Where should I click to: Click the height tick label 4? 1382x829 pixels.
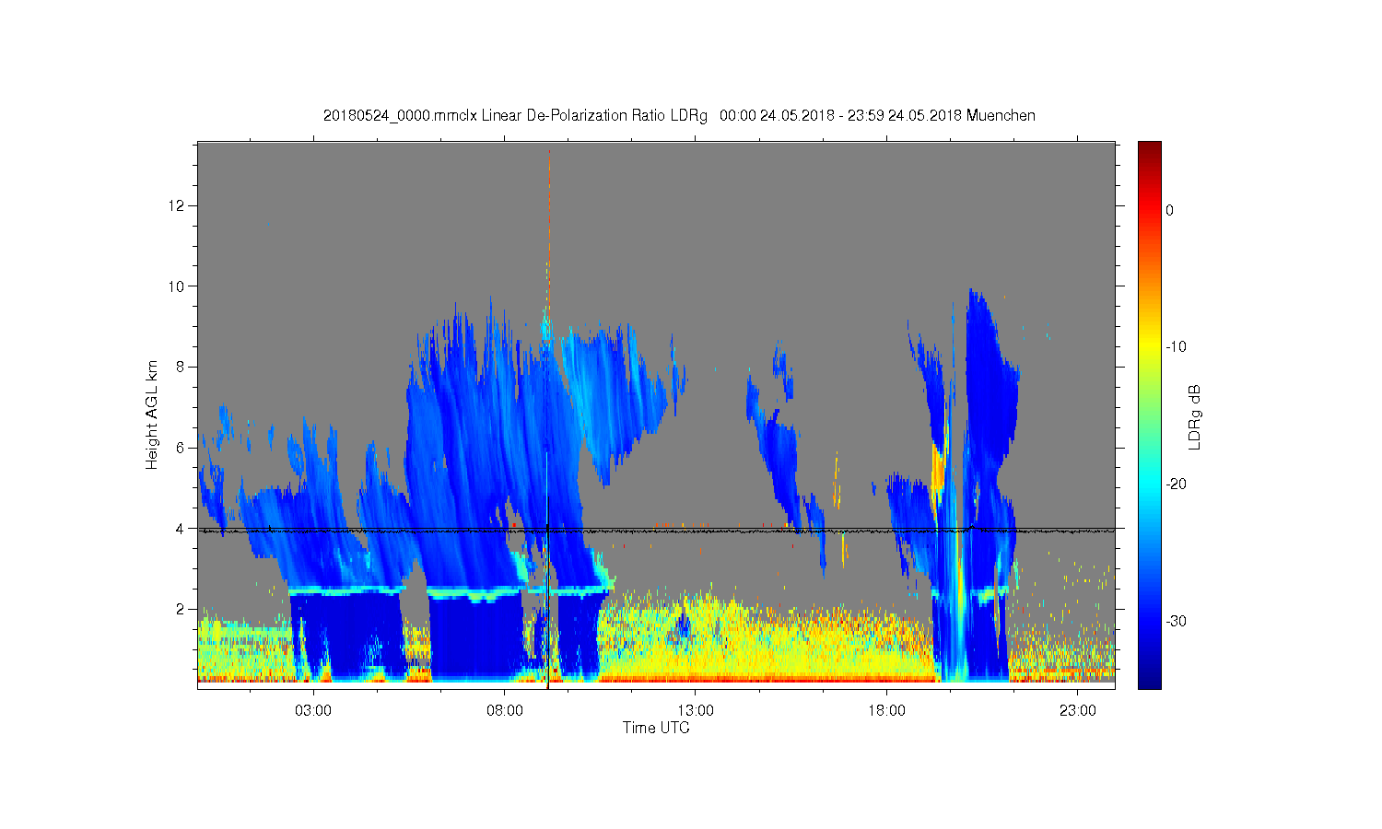(x=181, y=529)
